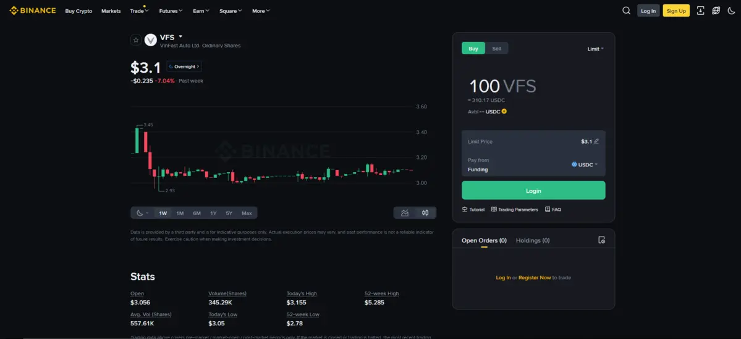Image resolution: width=741 pixels, height=339 pixels.
Task: Click the 345.29K volume value
Action: [221, 302]
